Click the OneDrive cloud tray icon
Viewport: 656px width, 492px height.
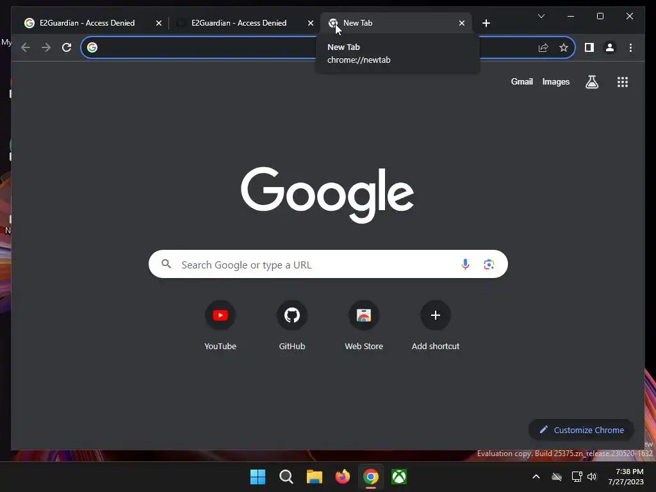[x=557, y=477]
